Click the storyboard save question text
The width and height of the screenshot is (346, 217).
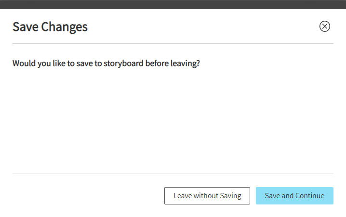click(x=106, y=63)
